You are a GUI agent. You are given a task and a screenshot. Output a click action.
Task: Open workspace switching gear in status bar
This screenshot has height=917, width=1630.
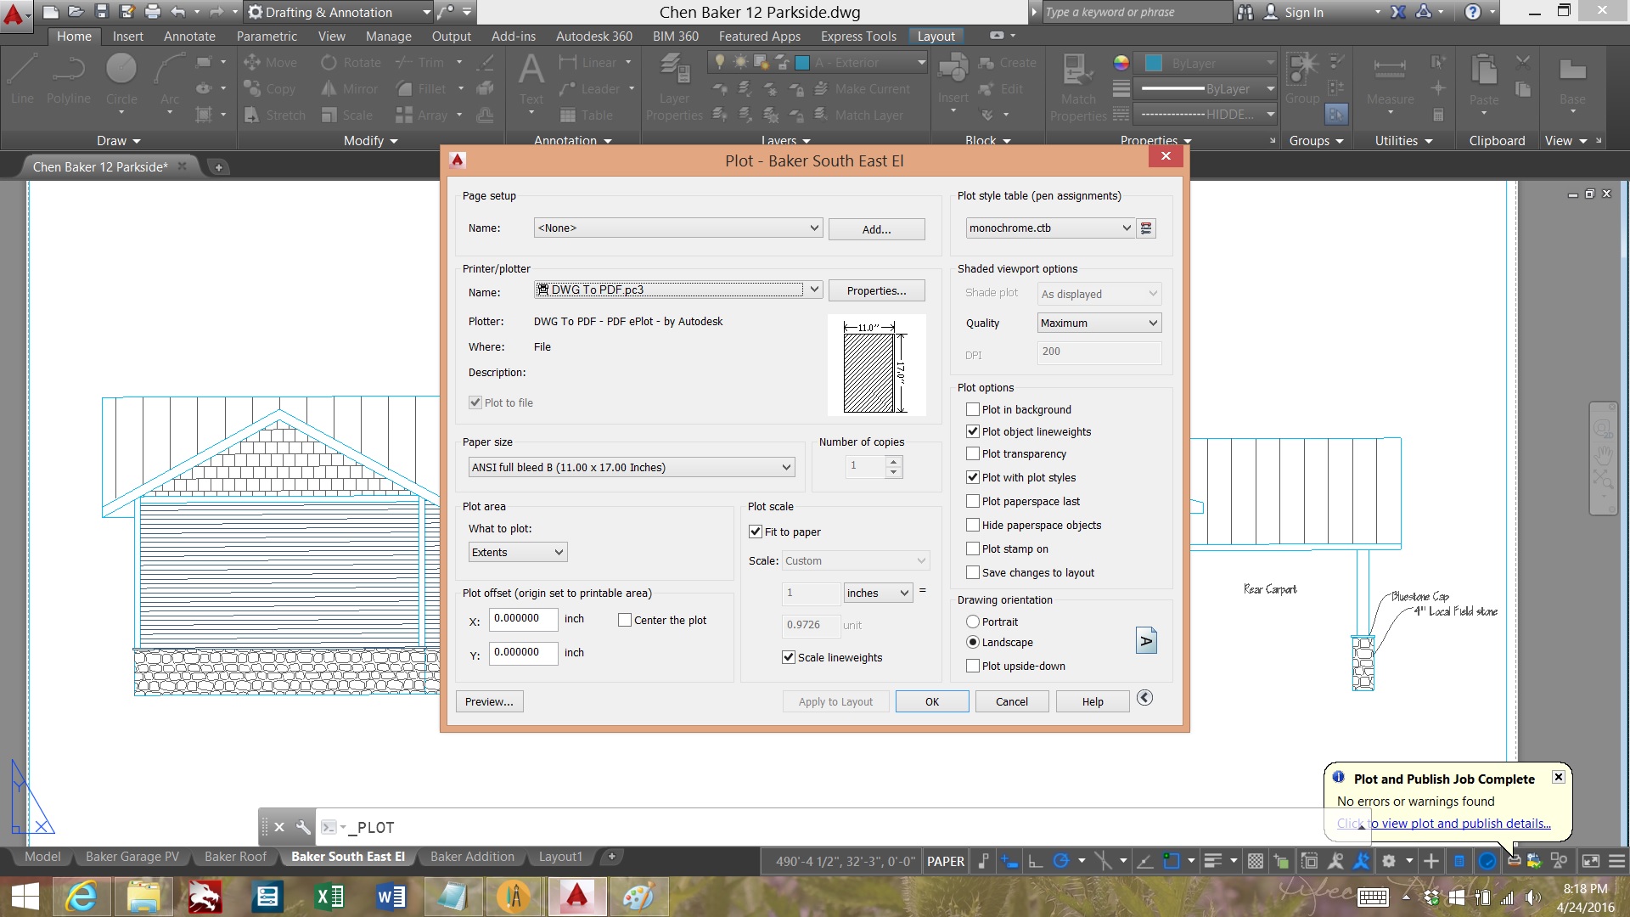(1389, 861)
